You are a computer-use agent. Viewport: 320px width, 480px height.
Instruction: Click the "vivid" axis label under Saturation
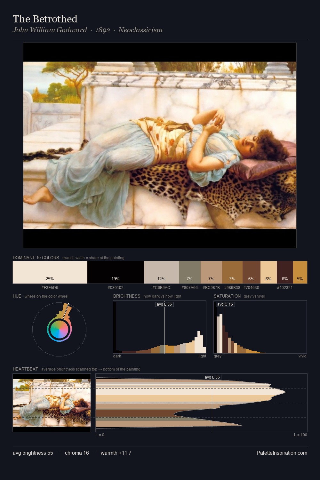(x=302, y=356)
